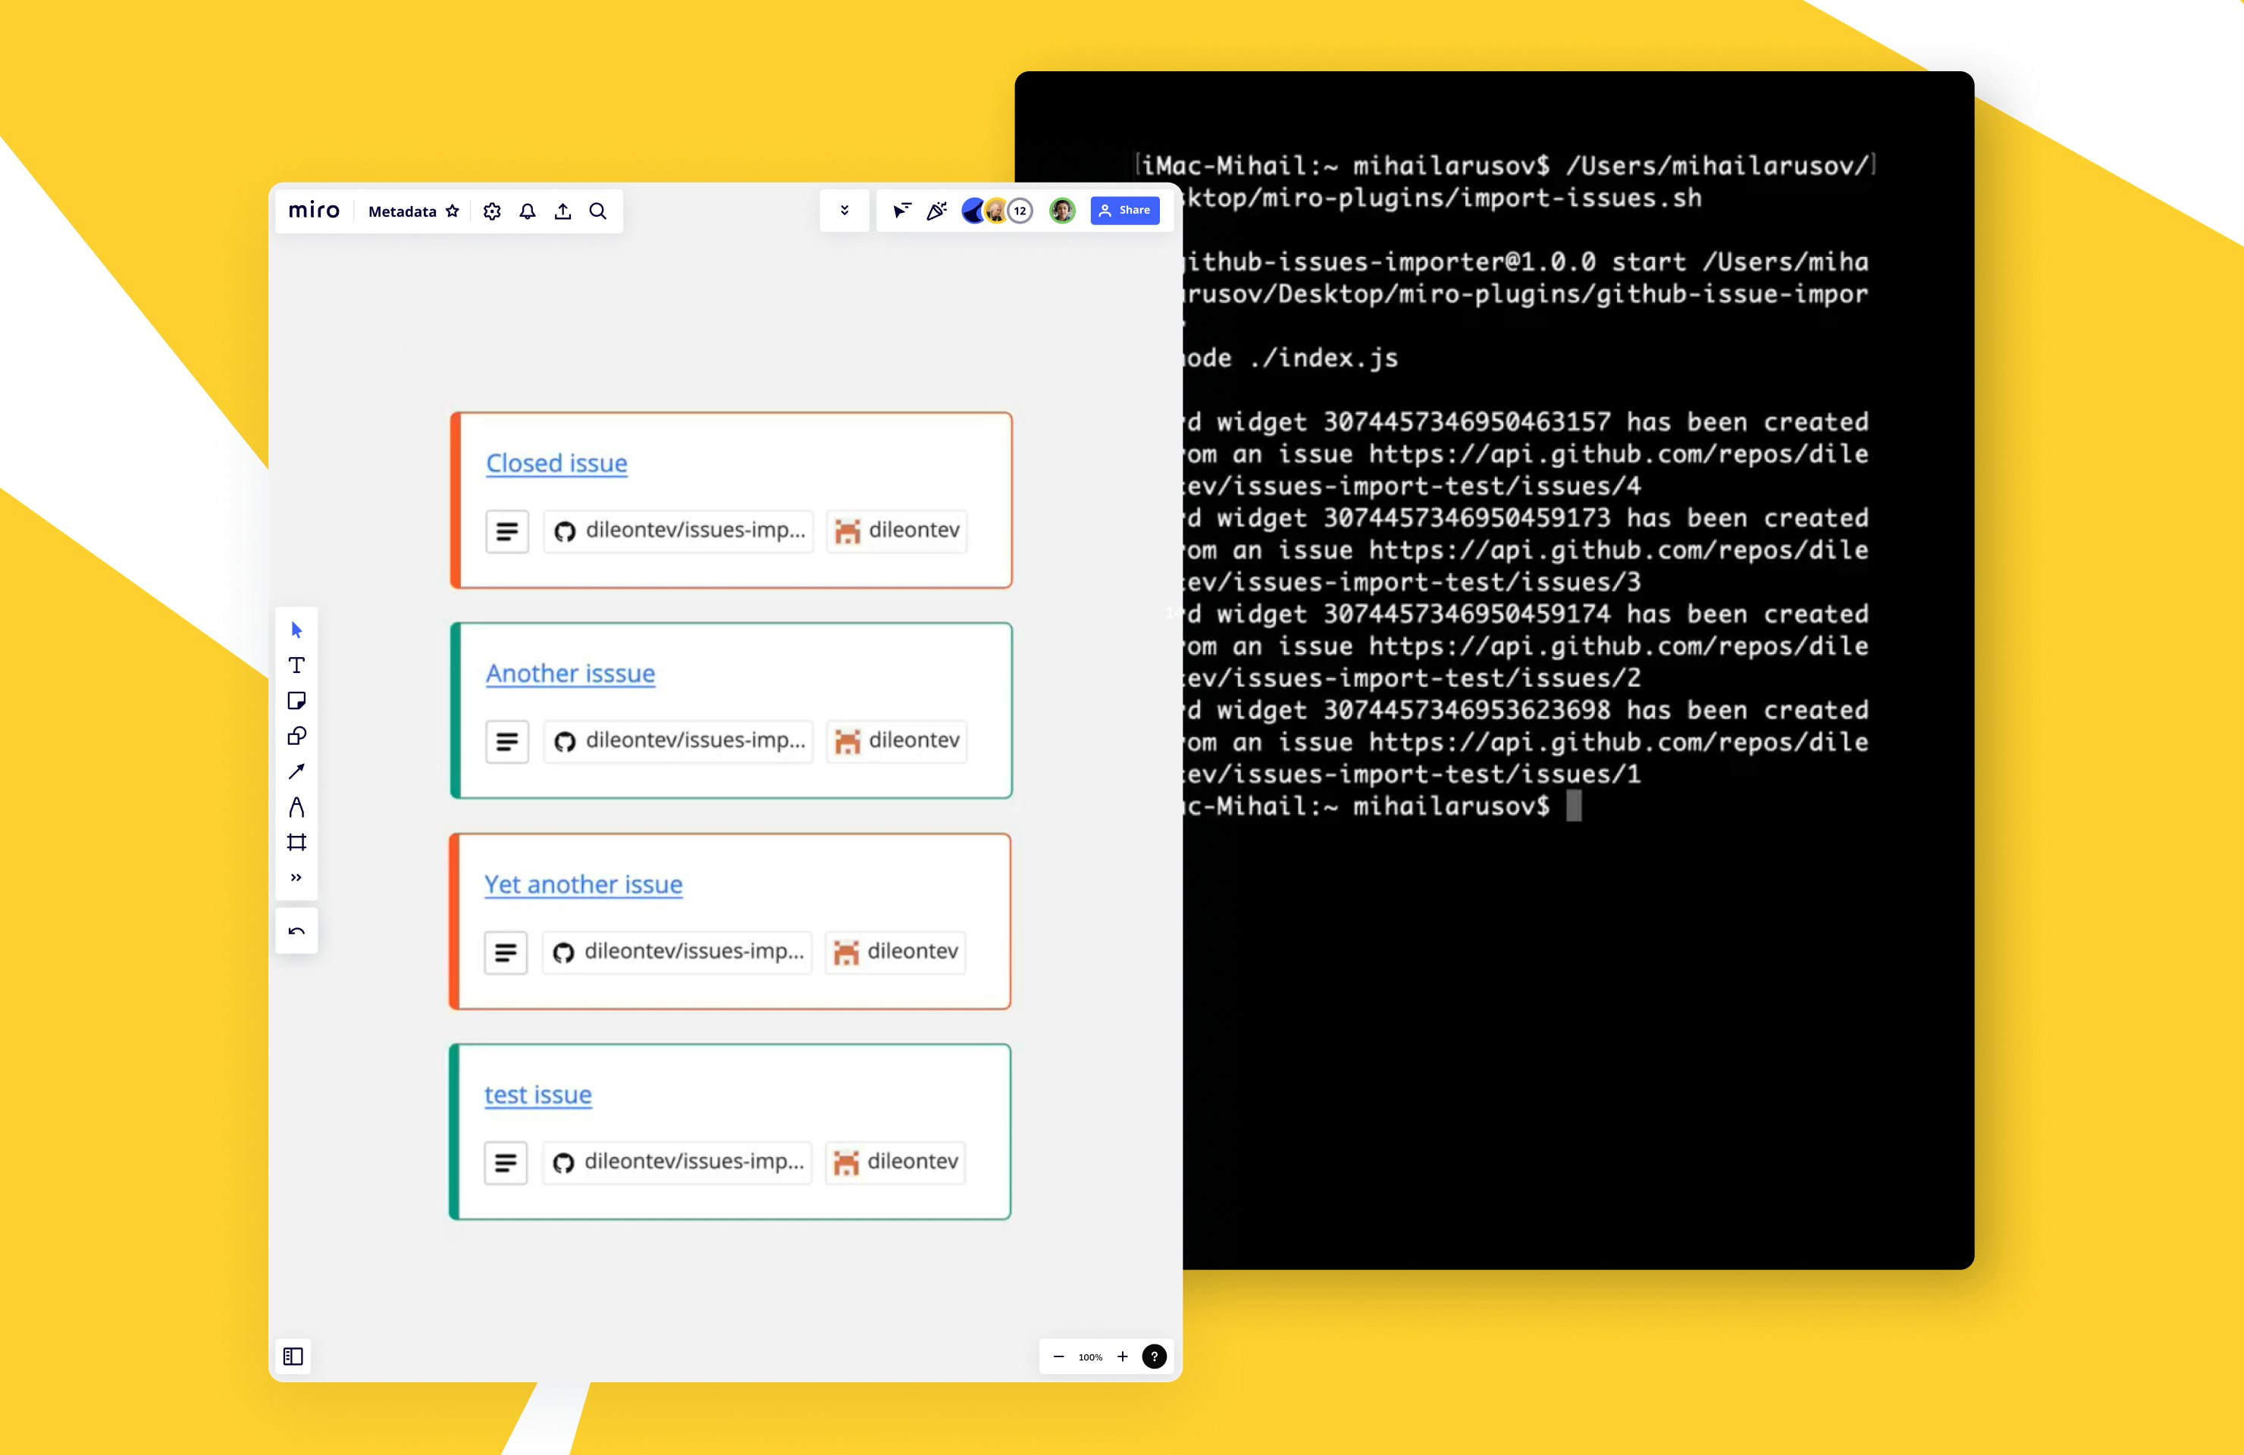Open notifications bell icon
Image resolution: width=2244 pixels, height=1455 pixels.
coord(527,211)
